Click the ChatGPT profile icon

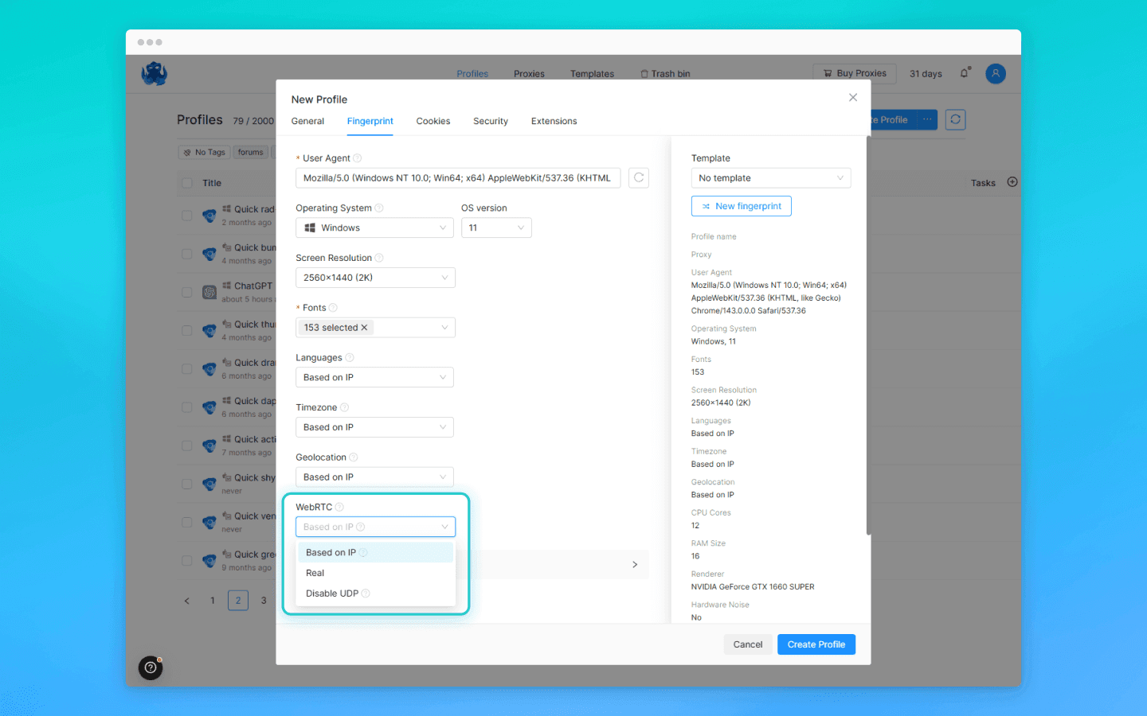[x=209, y=291]
